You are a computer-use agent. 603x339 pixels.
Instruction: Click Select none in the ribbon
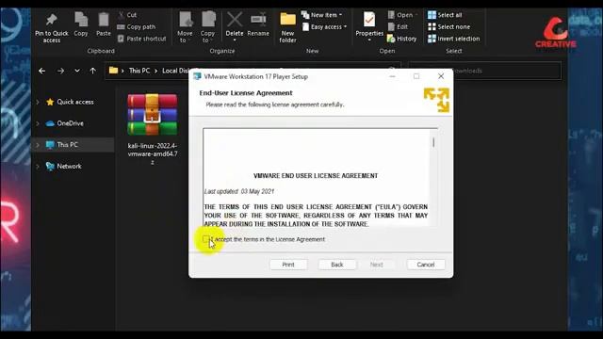click(448, 27)
